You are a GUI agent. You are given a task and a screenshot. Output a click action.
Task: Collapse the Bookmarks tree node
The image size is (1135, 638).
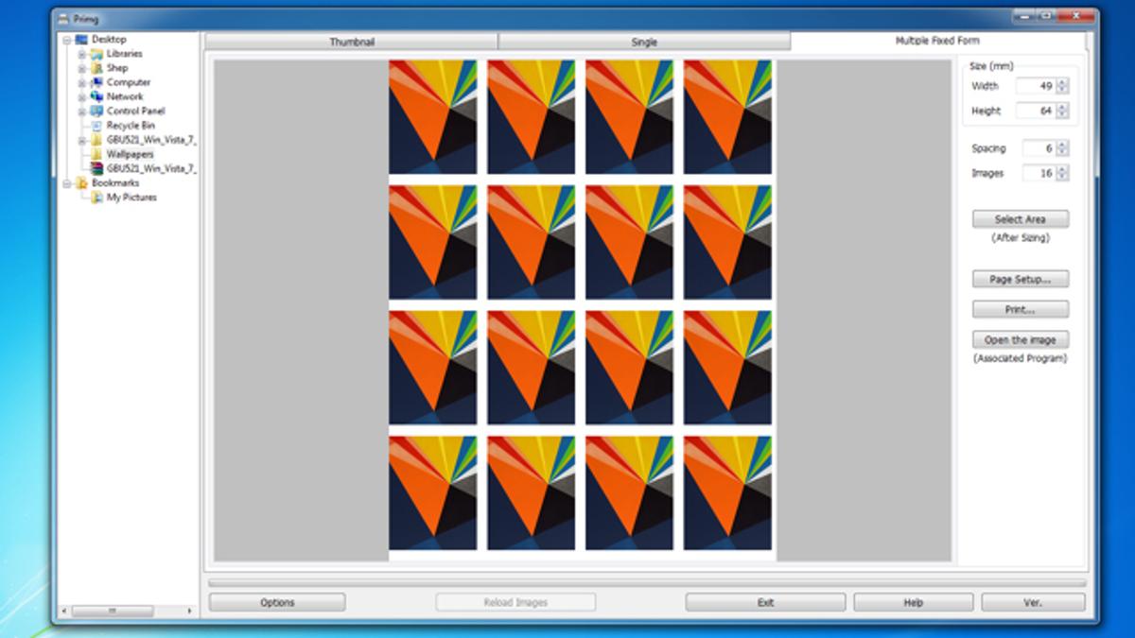click(x=67, y=182)
